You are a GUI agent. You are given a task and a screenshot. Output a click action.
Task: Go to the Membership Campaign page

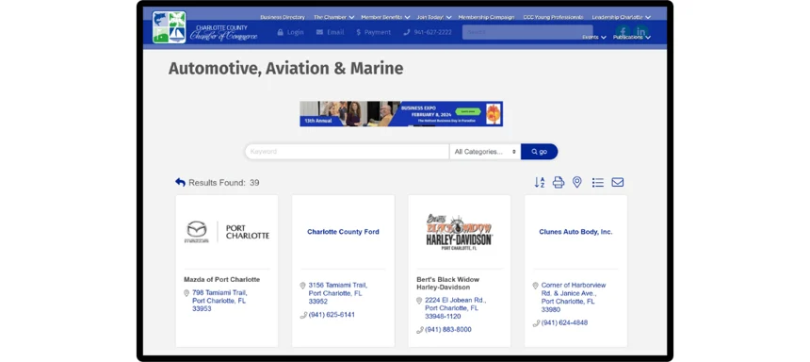(486, 17)
